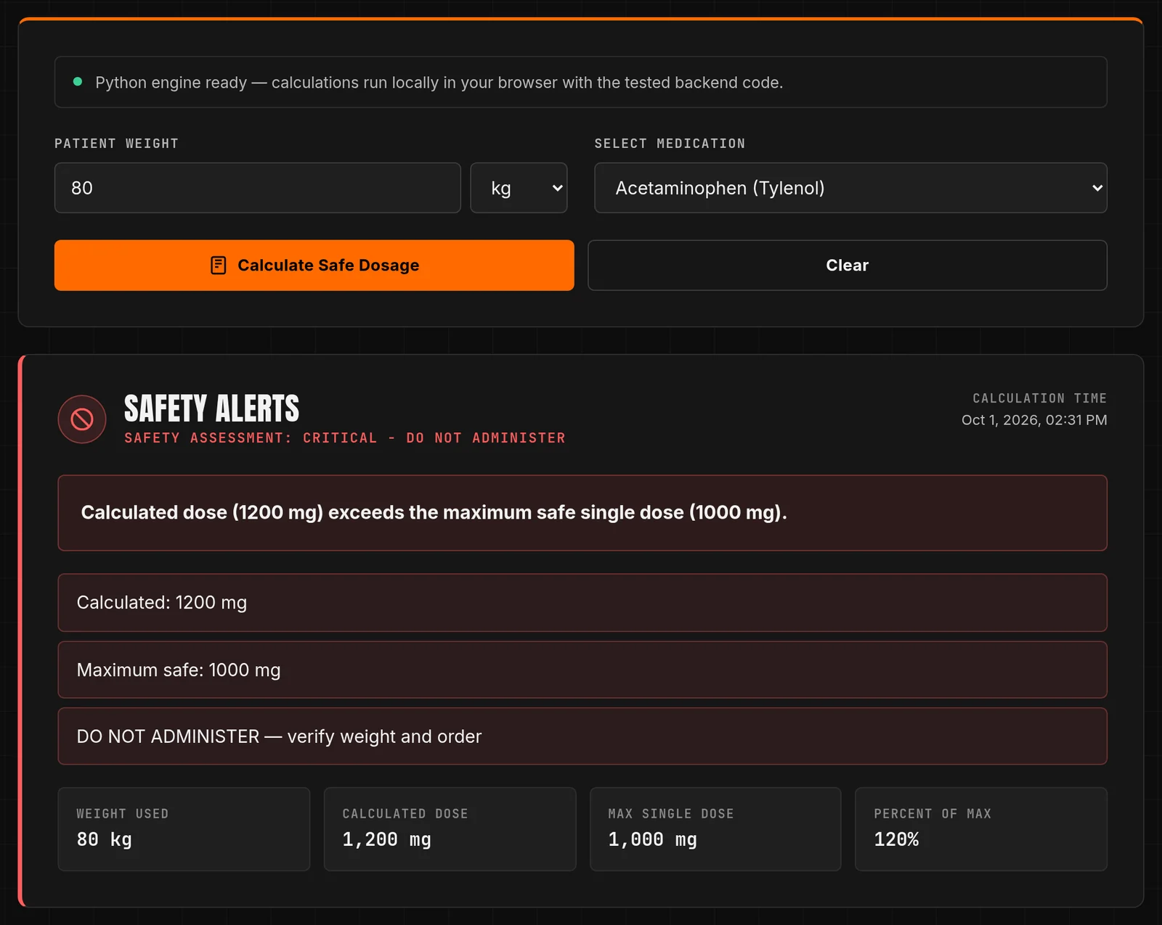The height and width of the screenshot is (925, 1162).
Task: Click the Calculate Safe Dosage button
Action: tap(314, 266)
